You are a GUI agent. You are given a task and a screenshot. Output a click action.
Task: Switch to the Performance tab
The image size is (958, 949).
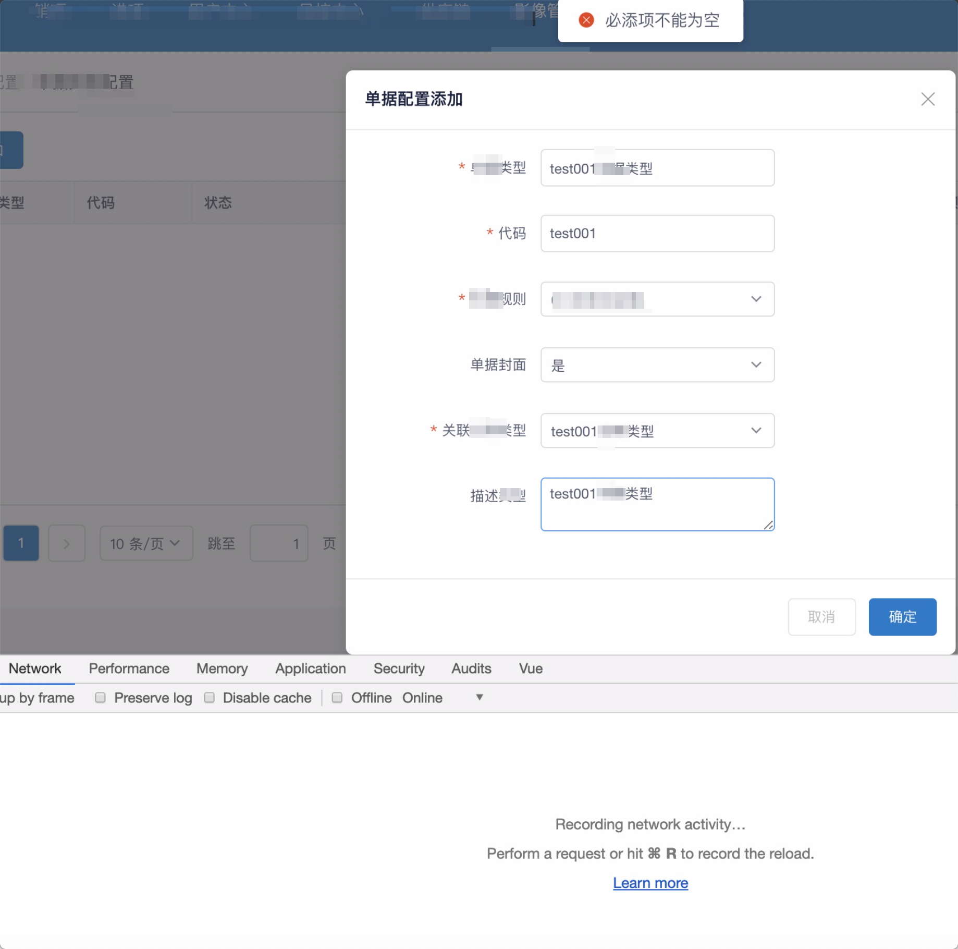coord(129,668)
